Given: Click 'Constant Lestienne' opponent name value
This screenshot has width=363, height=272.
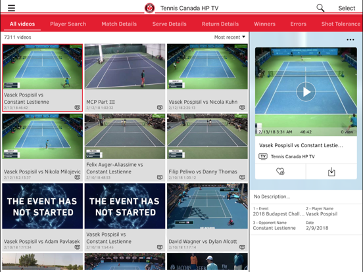Looking at the screenshot, I should point(274,228).
